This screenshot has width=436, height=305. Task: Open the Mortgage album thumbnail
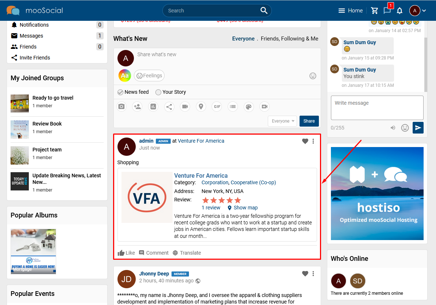(33, 251)
